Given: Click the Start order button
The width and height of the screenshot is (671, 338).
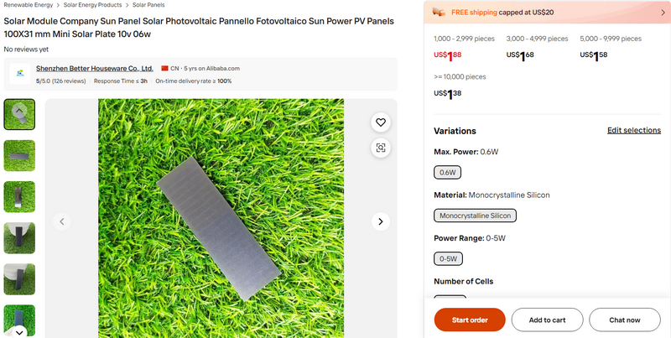Looking at the screenshot, I should [470, 320].
